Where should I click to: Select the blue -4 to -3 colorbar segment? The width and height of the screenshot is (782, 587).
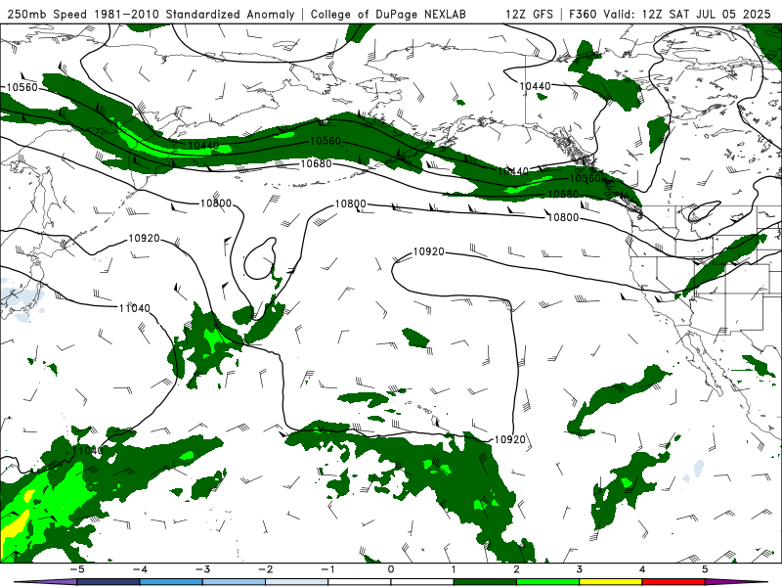[171, 582]
